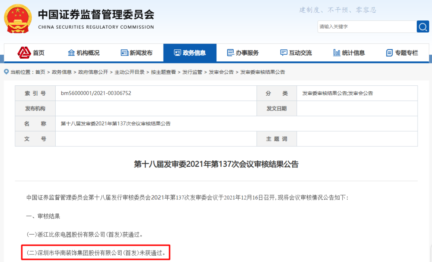Open the 新闻发布 navigation tab
The image size is (432, 262).
[137, 53]
